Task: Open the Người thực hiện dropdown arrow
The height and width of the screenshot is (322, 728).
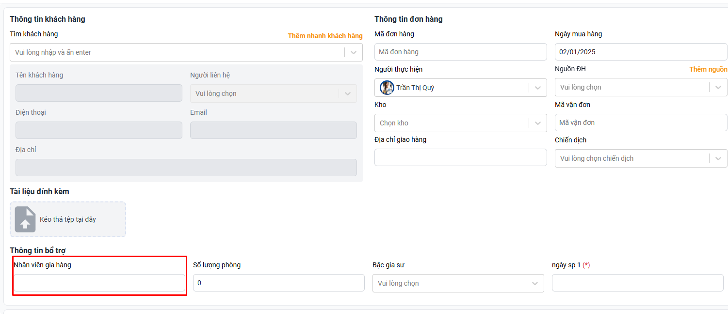Action: coord(537,88)
